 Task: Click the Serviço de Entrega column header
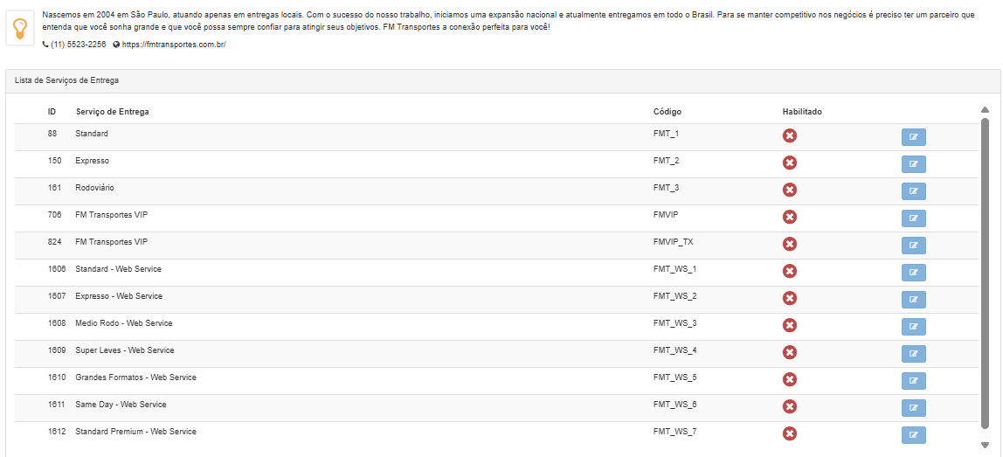(x=112, y=112)
